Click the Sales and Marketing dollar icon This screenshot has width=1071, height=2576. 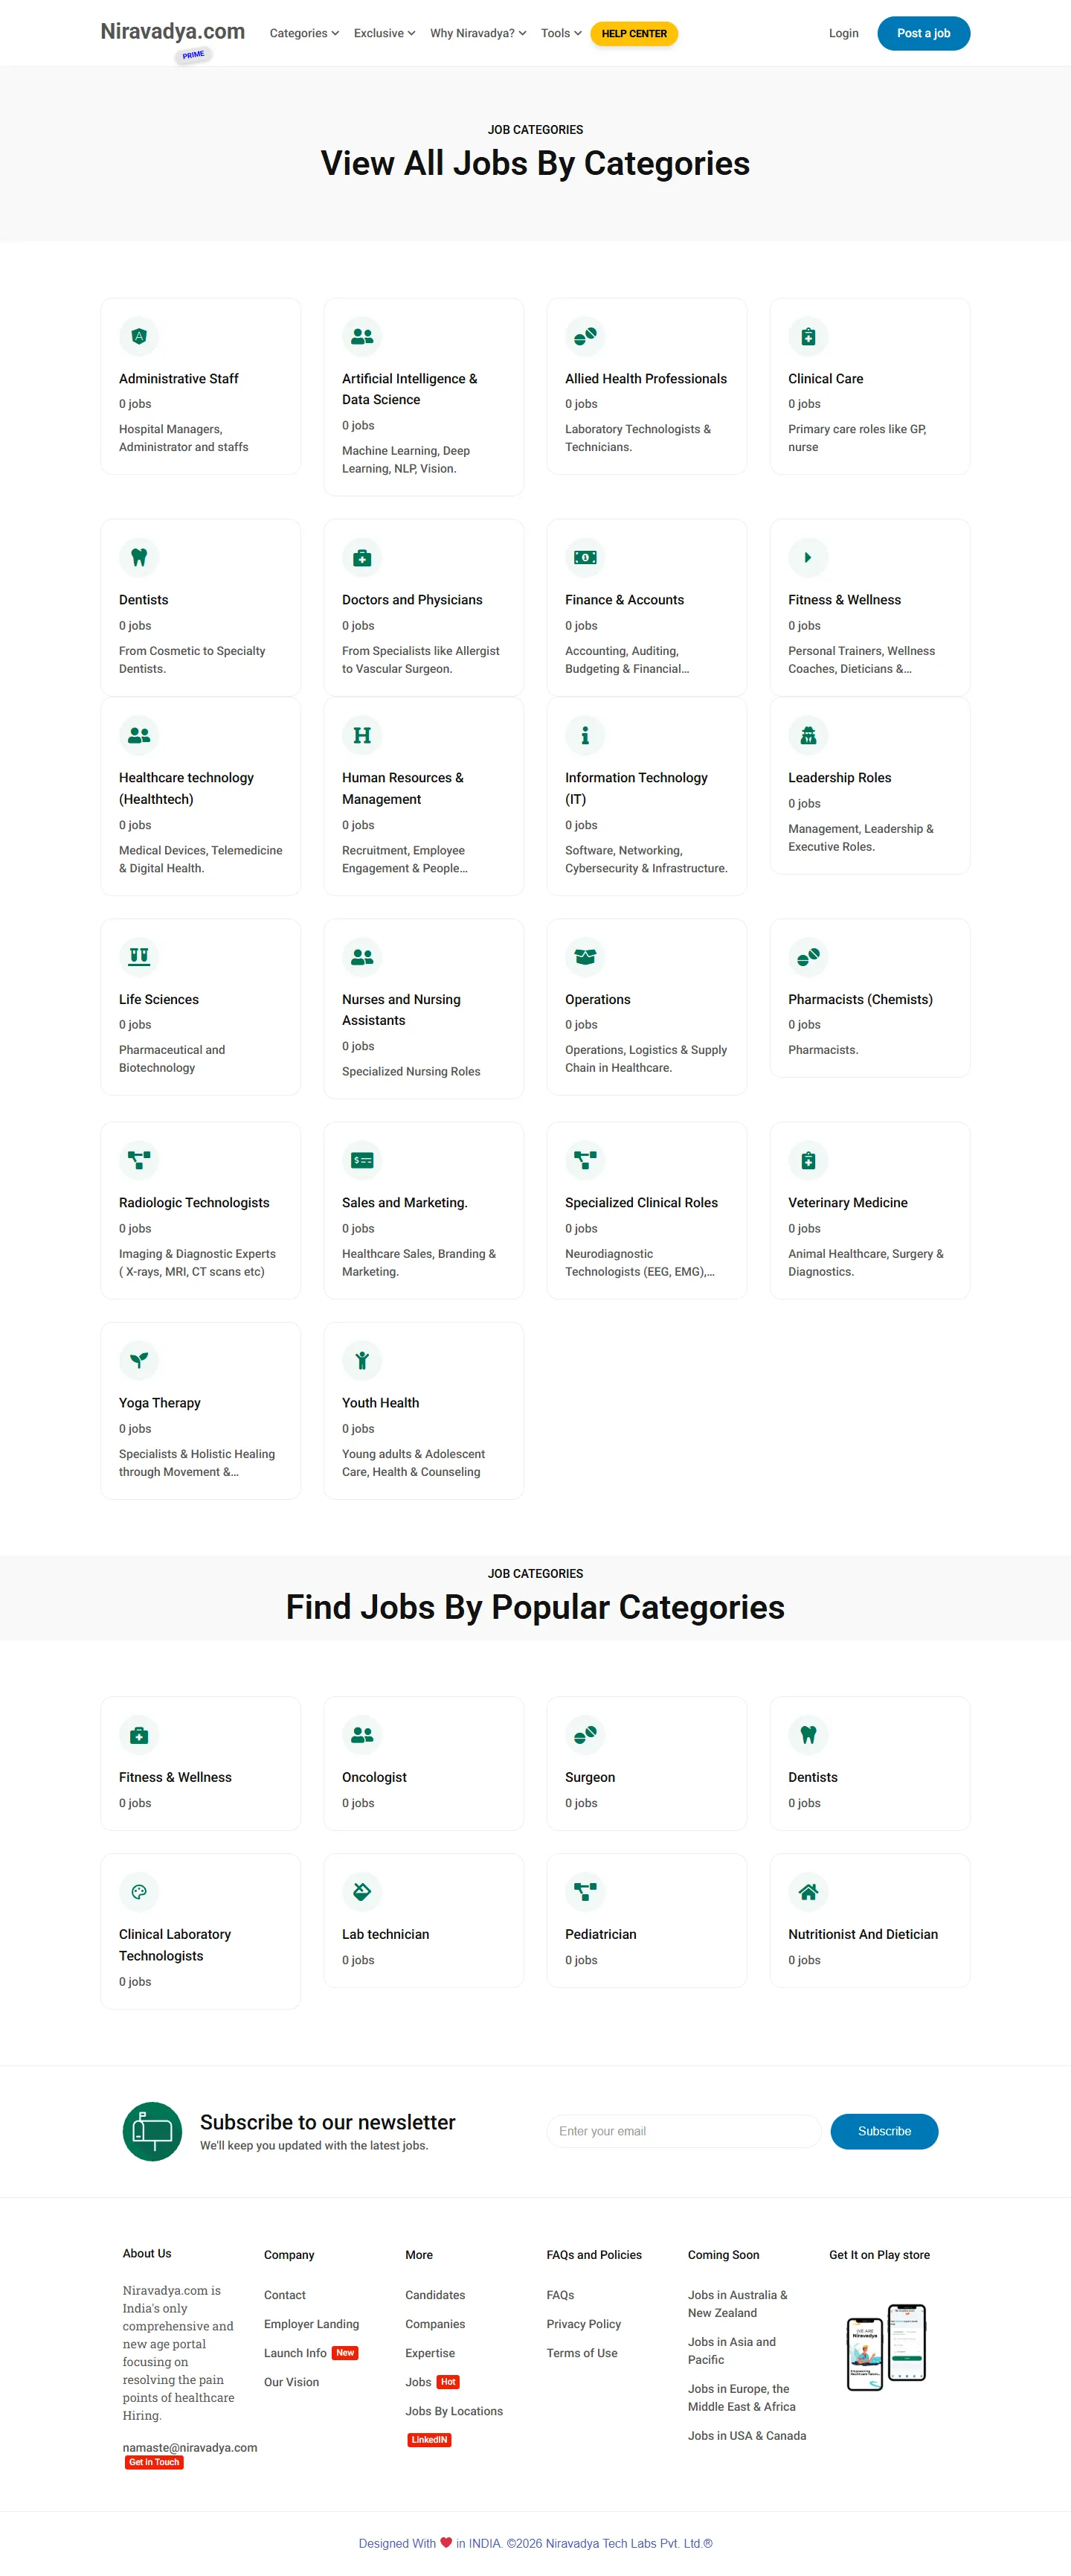(361, 1160)
